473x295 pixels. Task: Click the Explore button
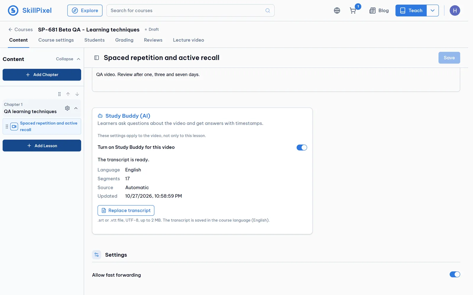85,11
